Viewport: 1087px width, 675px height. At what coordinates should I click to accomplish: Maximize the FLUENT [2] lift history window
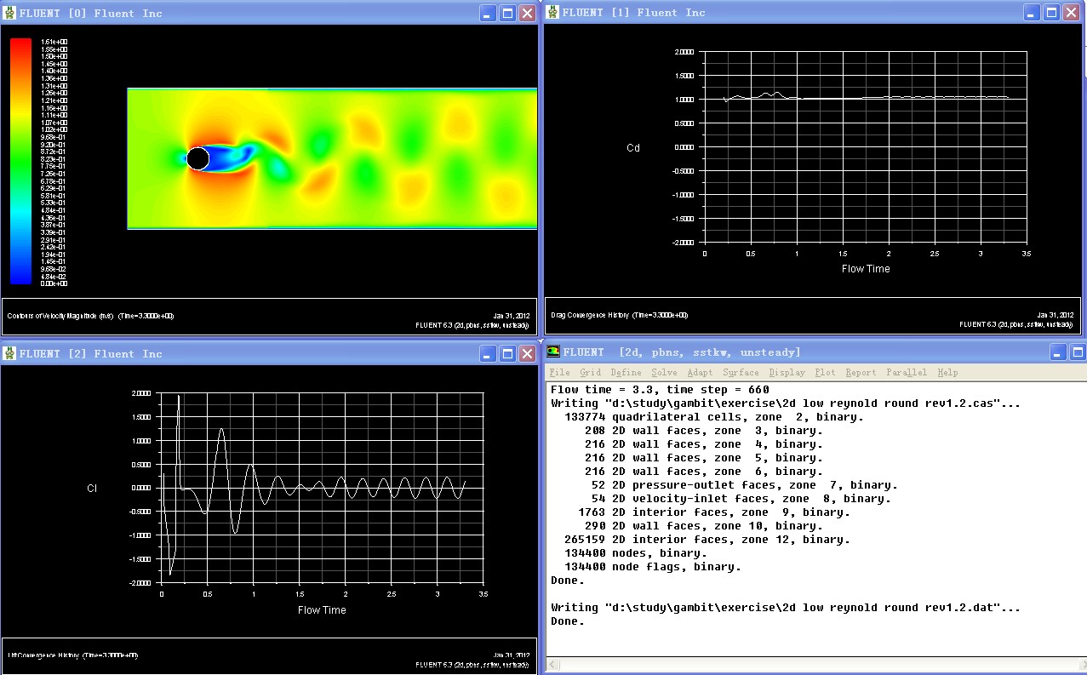tap(507, 353)
